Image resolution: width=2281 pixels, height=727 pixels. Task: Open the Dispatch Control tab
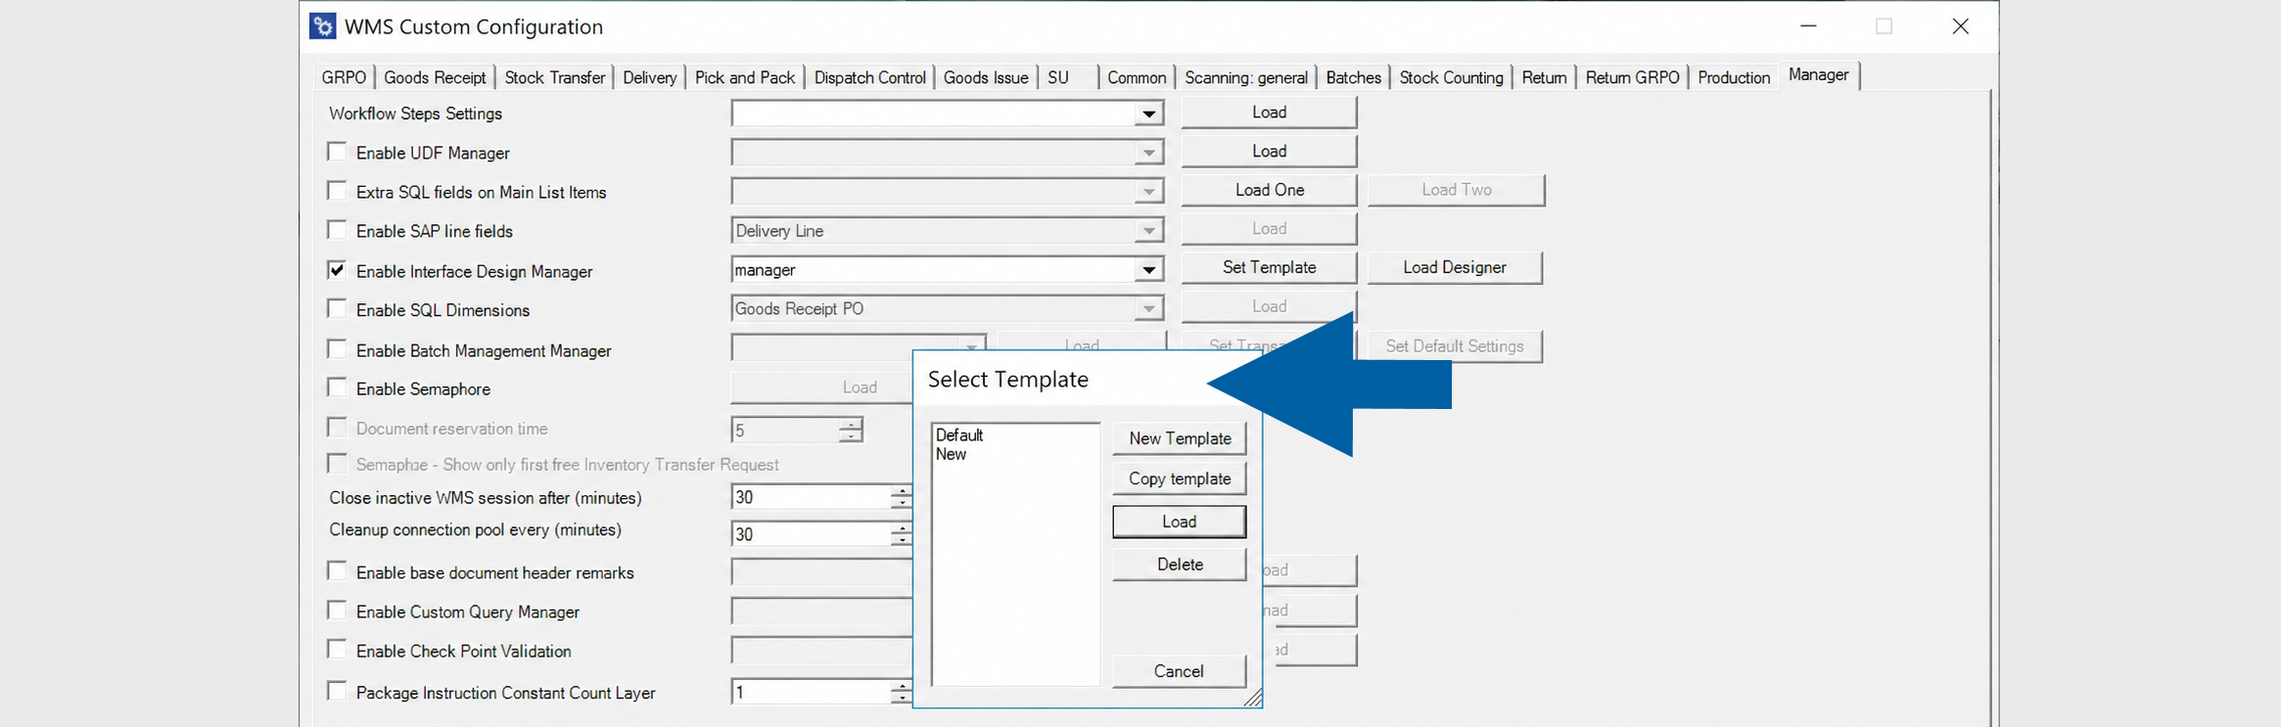coord(870,77)
